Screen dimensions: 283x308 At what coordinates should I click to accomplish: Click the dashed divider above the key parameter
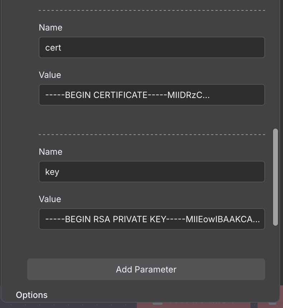[x=152, y=135]
